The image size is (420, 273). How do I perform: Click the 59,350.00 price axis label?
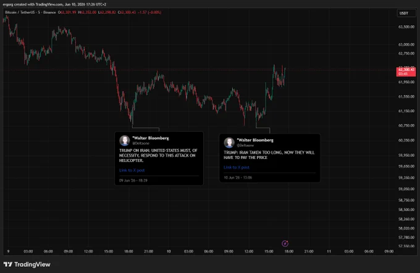(x=406, y=177)
